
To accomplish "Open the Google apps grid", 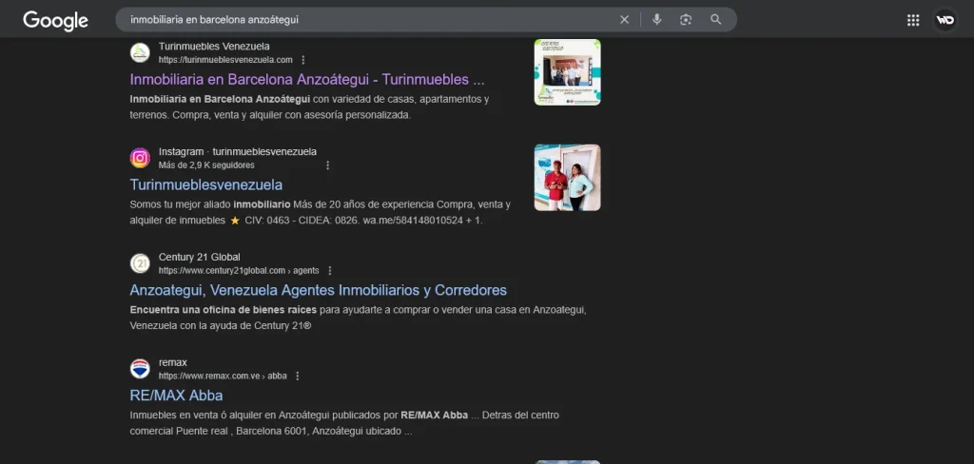I will (913, 21).
